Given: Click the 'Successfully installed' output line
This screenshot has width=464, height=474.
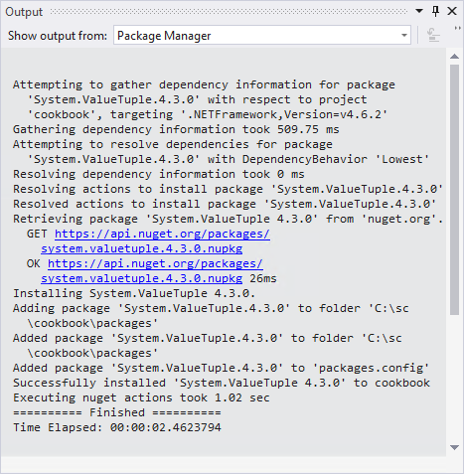Looking at the screenshot, I should click(x=222, y=383).
